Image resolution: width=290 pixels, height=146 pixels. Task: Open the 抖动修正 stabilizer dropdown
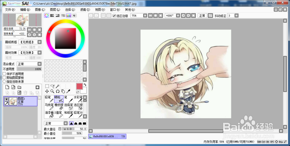(236, 16)
